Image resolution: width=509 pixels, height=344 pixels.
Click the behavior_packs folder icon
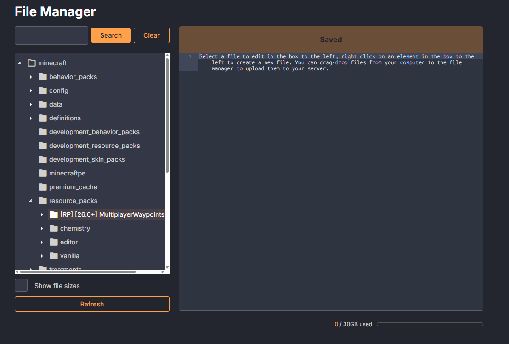43,77
